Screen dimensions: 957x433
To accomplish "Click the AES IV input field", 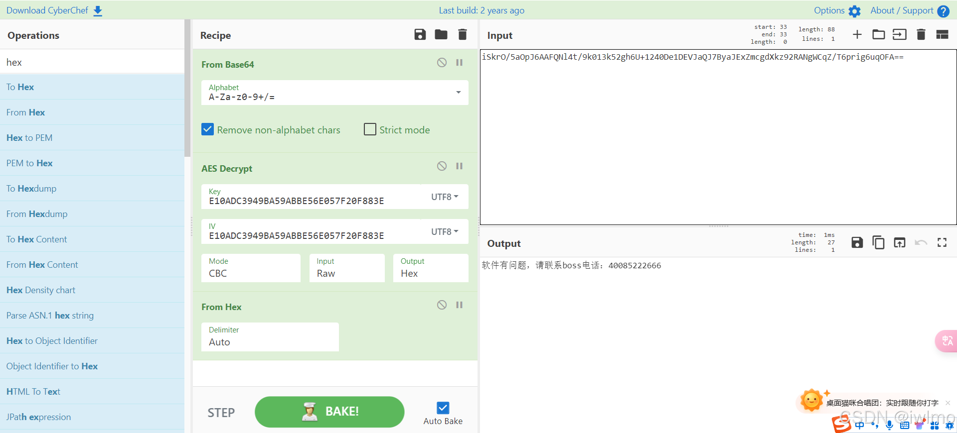I will click(312, 231).
